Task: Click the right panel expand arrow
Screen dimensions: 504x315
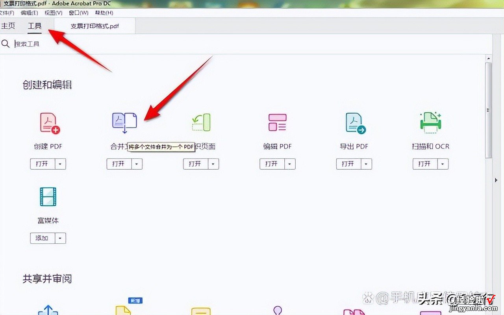Action: click(496, 180)
